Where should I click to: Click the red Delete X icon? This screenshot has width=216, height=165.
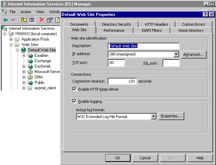tap(42, 20)
